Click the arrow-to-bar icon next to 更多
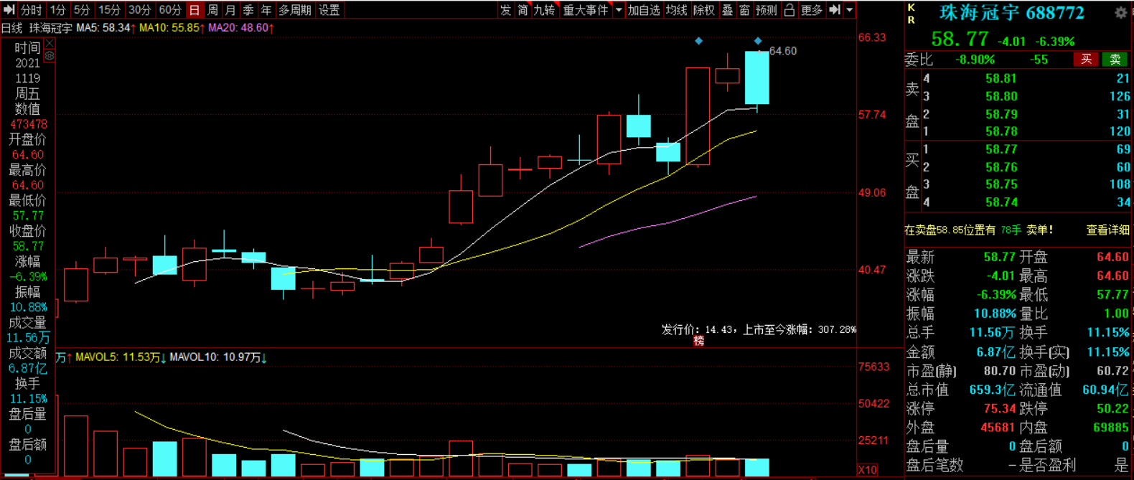Image resolution: width=1134 pixels, height=480 pixels. (x=835, y=10)
